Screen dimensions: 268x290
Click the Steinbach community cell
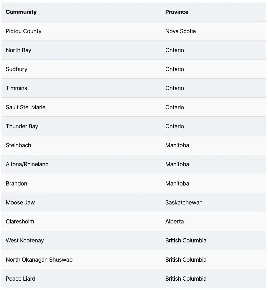18,145
